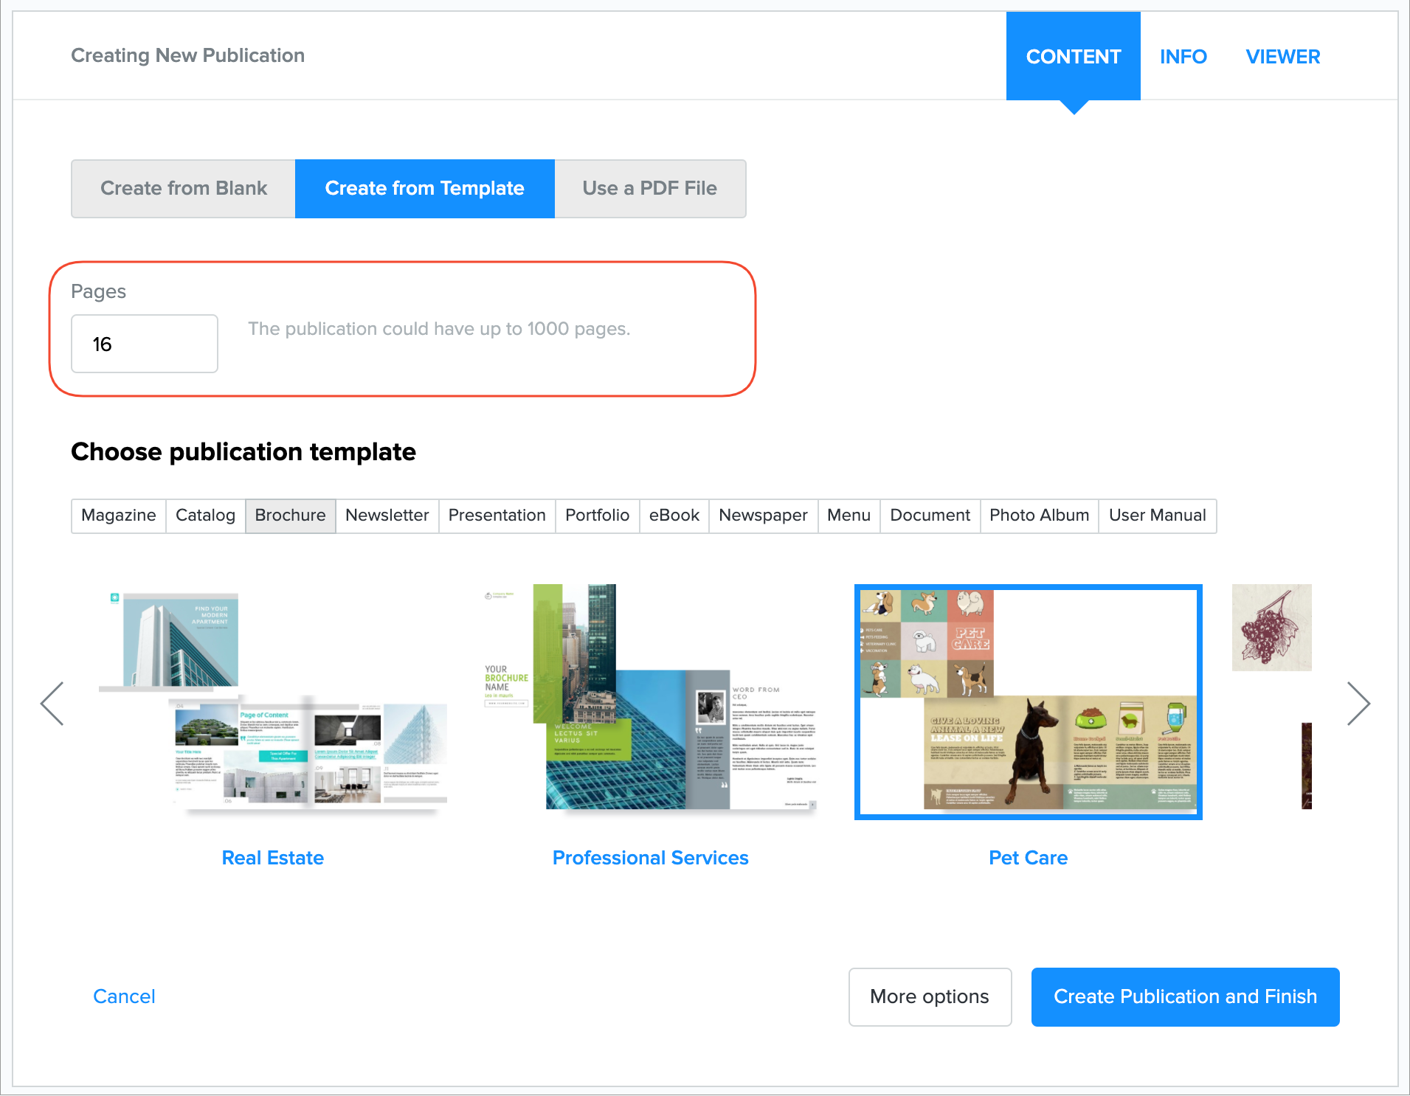1410x1096 pixels.
Task: Switch to Create from Blank option
Action: pos(184,189)
